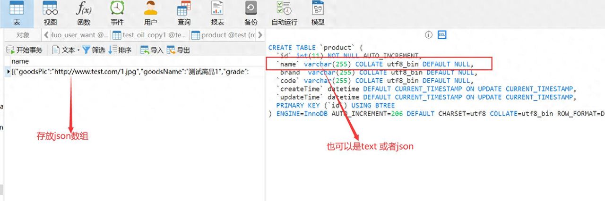605x201 pixels.
Task: Switch to the test_oil_copy1 tab
Action: pyautogui.click(x=150, y=35)
